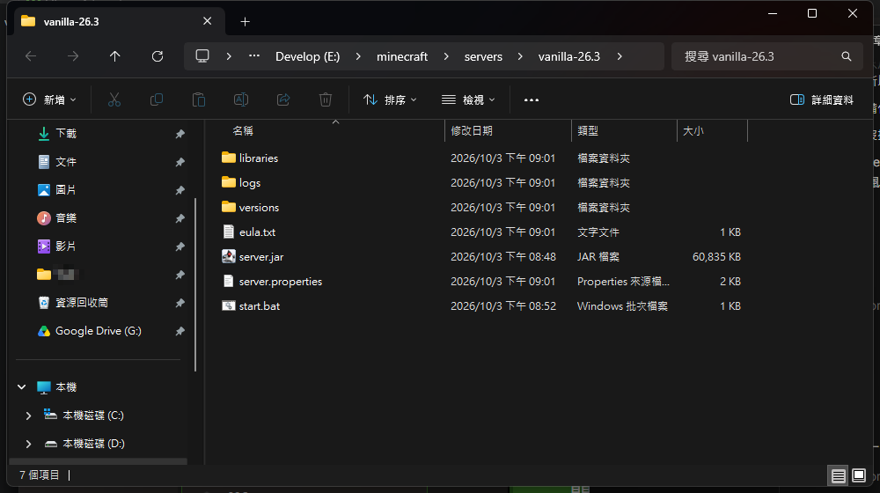The width and height of the screenshot is (880, 493).
Task: Switch to large thumbnails view icon in status bar
Action: pyautogui.click(x=859, y=476)
